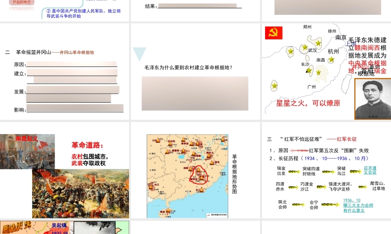Click the 1936、10 link text
Screen dimensions: 391x234
point(352,200)
